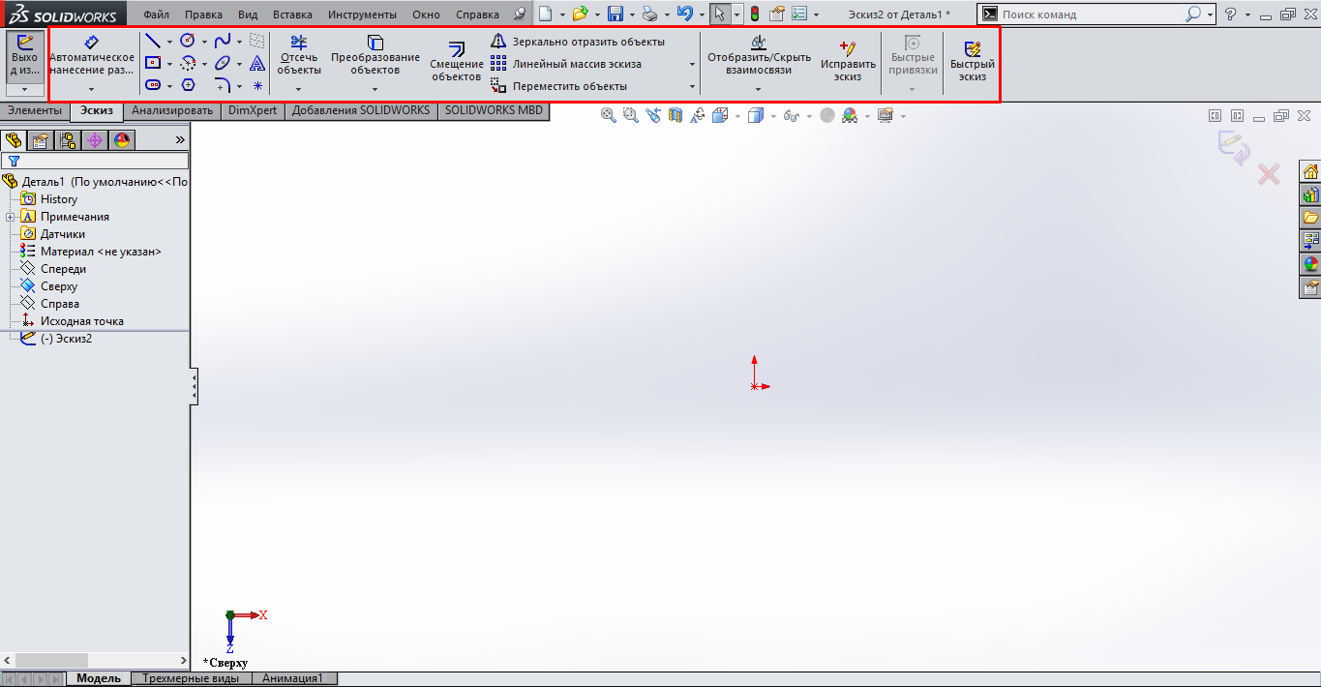The height and width of the screenshot is (687, 1321).
Task: Click the Section View icon
Action: (676, 115)
